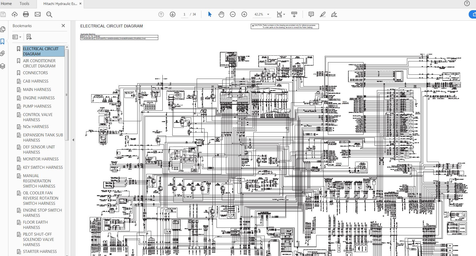476x256 pixels.
Task: Click the add new bookmark icon
Action: [x=29, y=37]
